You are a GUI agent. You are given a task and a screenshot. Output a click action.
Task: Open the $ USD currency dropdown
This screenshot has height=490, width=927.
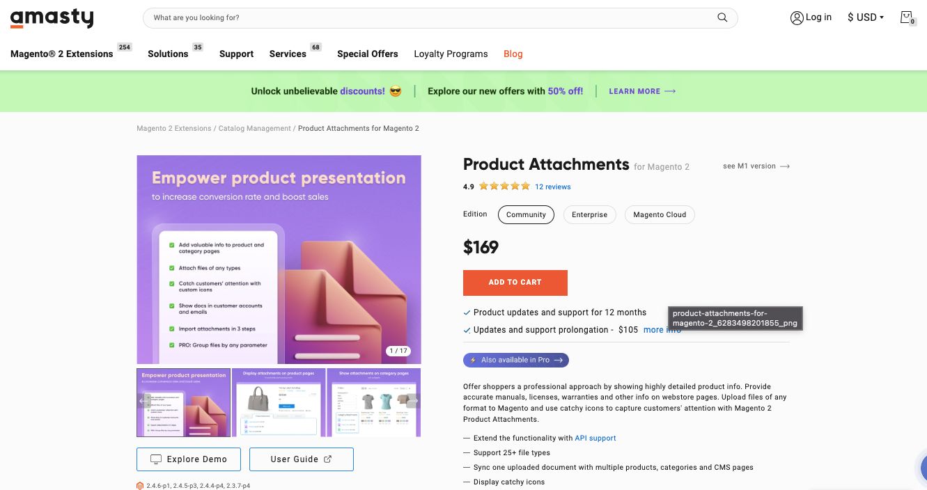pyautogui.click(x=864, y=17)
